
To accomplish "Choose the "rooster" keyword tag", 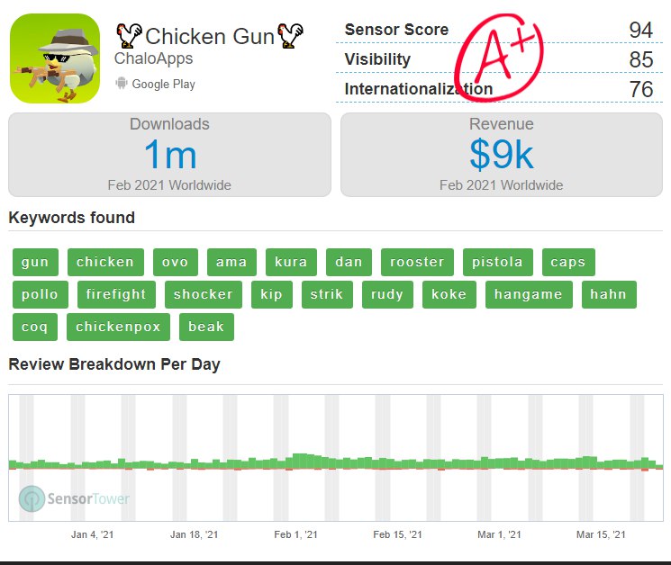I will [x=417, y=262].
